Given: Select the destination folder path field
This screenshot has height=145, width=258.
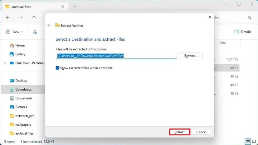Looking at the screenshot, I should click(x=116, y=56).
